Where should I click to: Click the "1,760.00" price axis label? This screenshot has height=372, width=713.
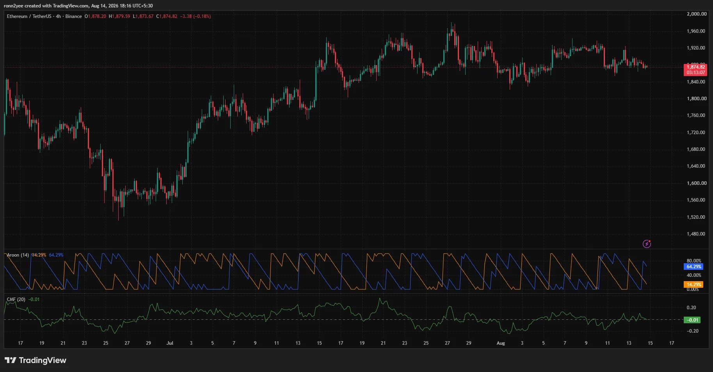coord(697,115)
